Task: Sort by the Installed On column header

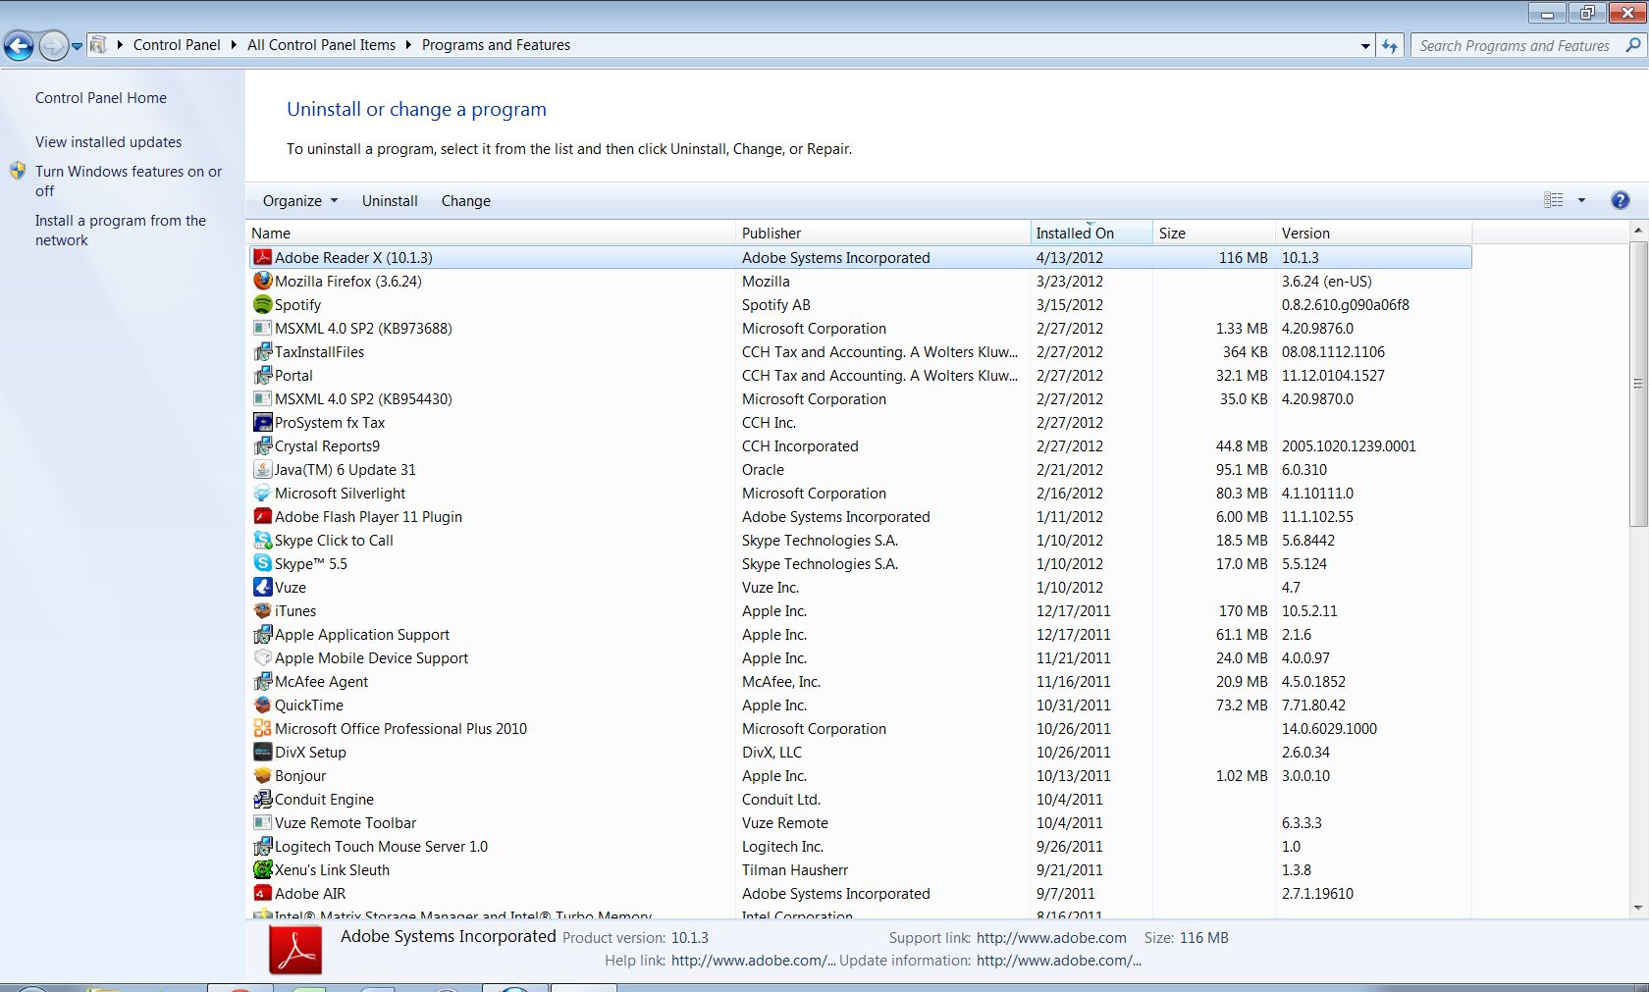Action: pos(1091,233)
